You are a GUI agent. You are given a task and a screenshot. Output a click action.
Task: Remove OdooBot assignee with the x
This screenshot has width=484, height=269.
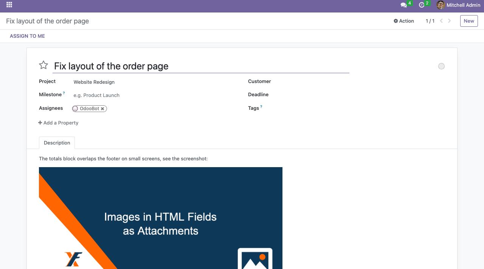pyautogui.click(x=102, y=109)
